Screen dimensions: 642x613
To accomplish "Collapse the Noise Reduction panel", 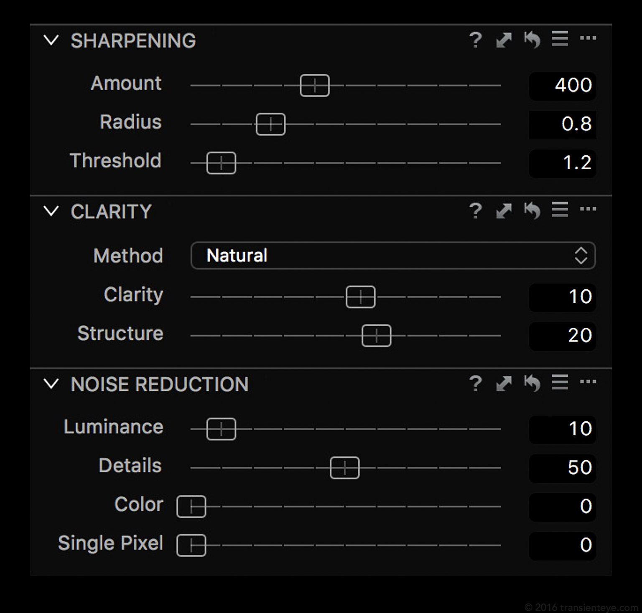I will coord(51,383).
